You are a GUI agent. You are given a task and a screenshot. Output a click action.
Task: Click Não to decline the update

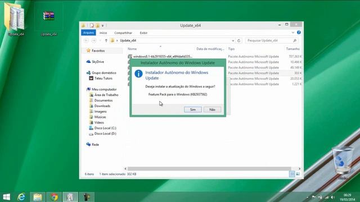click(x=212, y=109)
